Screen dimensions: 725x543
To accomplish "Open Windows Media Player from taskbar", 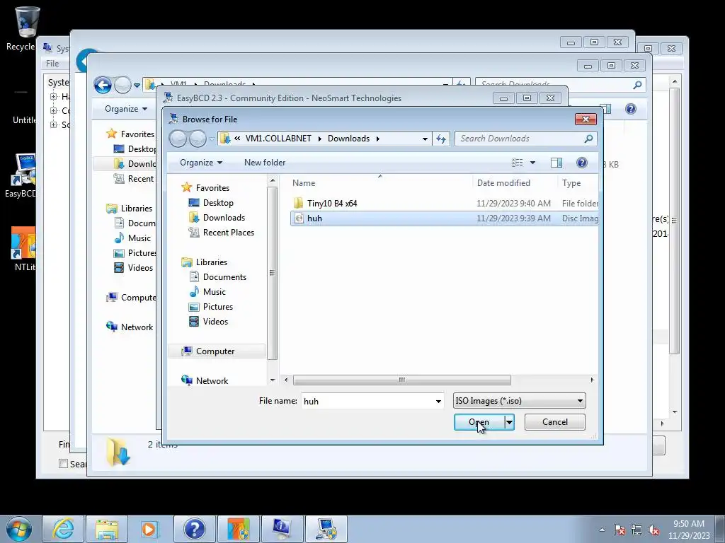I will (150, 529).
